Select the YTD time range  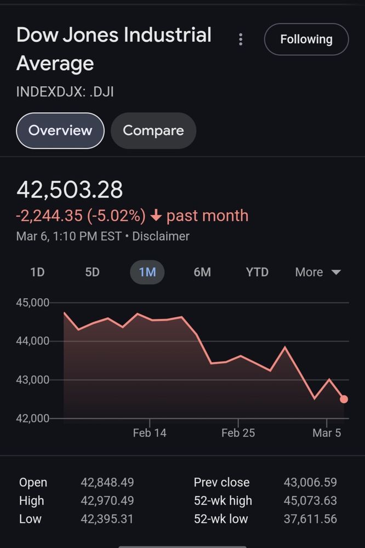(x=257, y=272)
